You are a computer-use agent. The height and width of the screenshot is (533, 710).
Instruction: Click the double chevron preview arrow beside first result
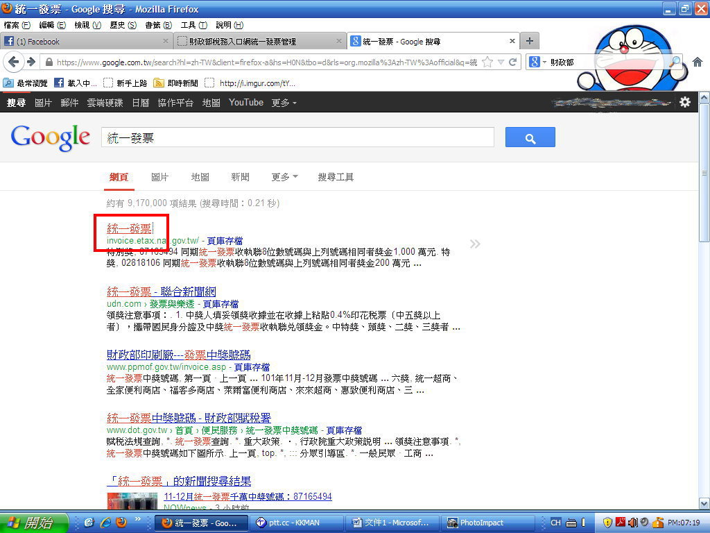point(474,244)
